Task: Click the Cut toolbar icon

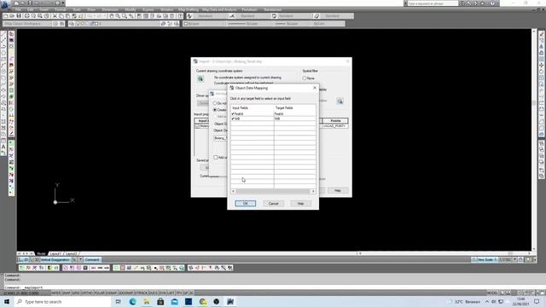Action: (55, 16)
